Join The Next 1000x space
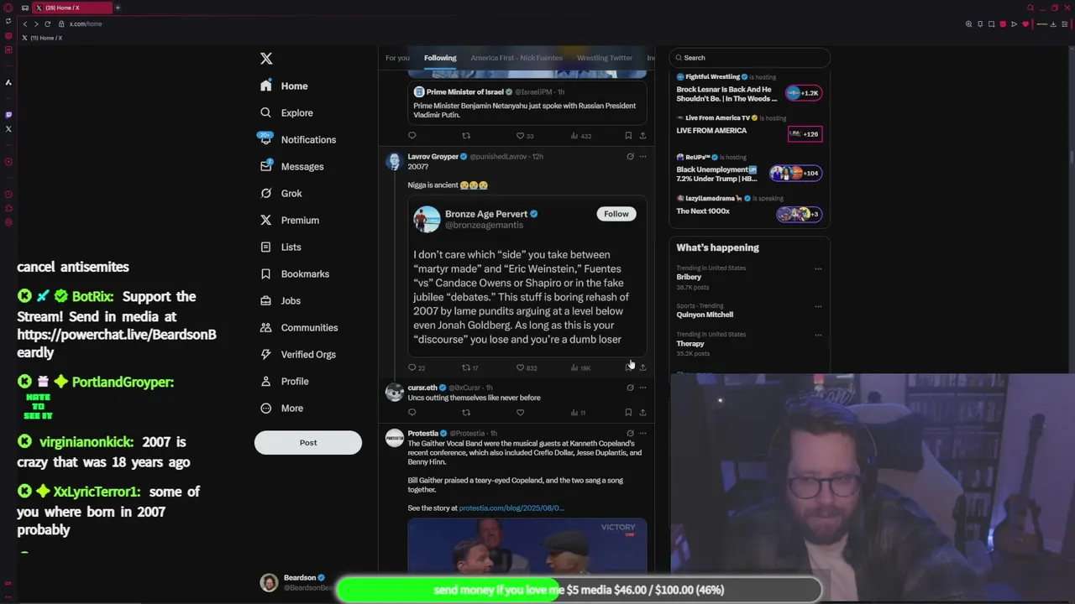 pos(799,214)
